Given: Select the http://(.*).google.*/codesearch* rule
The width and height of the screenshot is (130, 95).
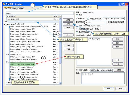Looking at the screenshot, I should [24, 80].
